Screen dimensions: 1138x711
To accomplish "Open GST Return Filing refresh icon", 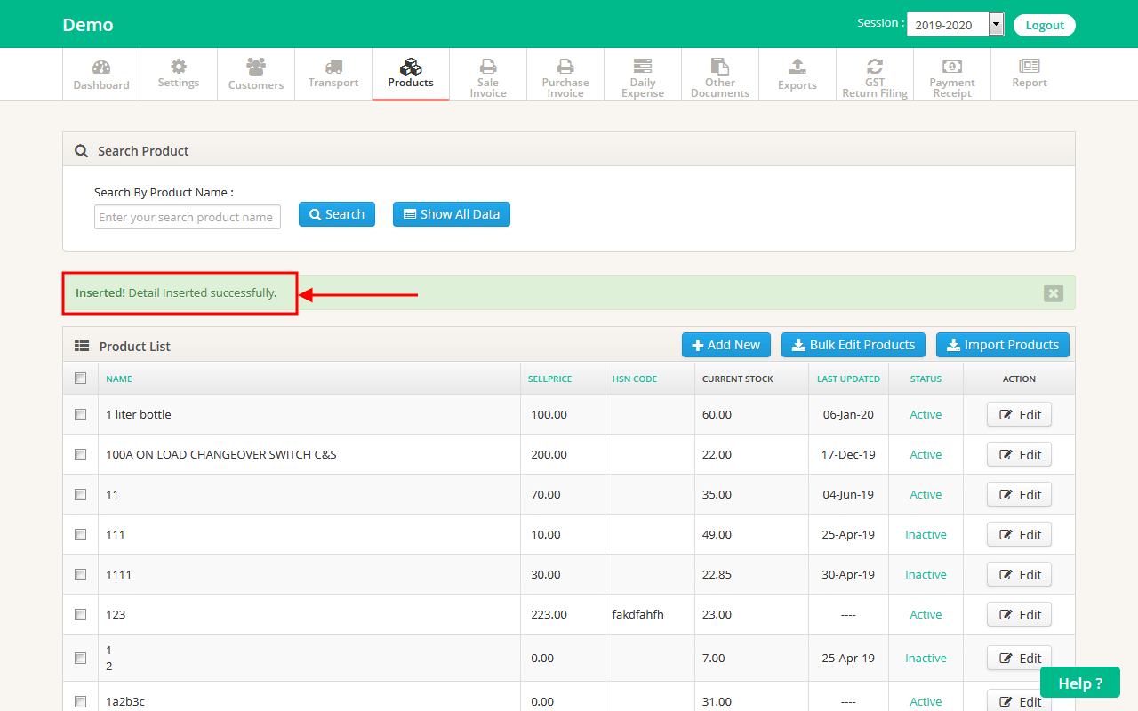I will tap(875, 66).
